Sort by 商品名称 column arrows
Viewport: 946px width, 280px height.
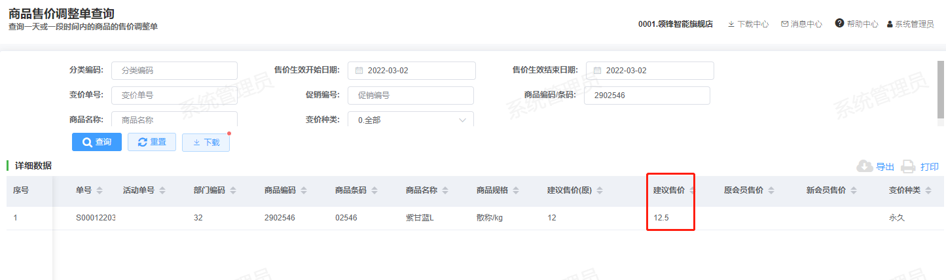(x=445, y=190)
